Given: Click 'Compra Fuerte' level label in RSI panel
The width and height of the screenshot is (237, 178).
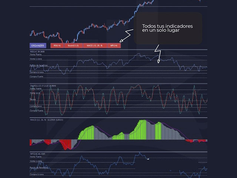Looking at the screenshot, I should click(36, 77).
